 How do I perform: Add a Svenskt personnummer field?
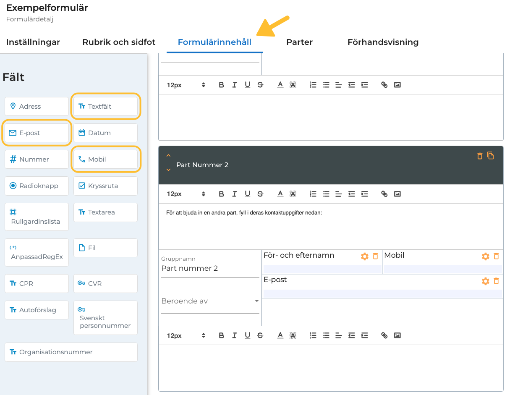[x=105, y=318]
